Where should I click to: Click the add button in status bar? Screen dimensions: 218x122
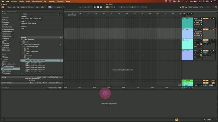pos(176,120)
